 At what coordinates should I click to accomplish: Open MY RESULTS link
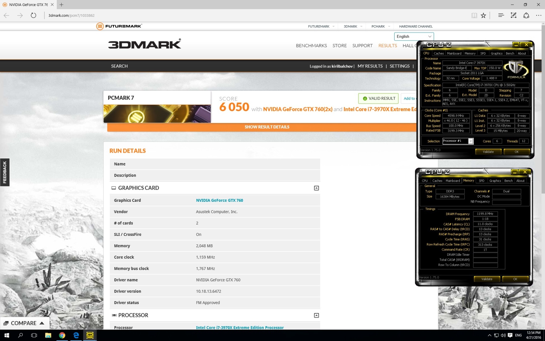point(370,66)
